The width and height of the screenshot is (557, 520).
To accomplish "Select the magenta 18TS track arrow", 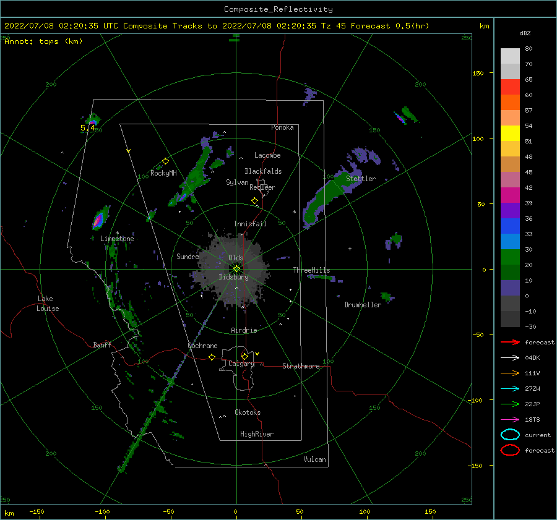I will click(510, 420).
